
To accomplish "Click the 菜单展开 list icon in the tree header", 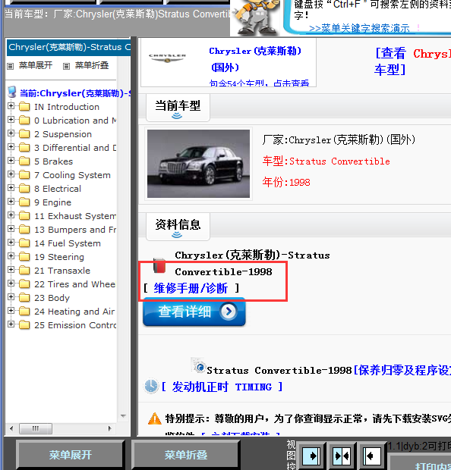I will point(11,66).
